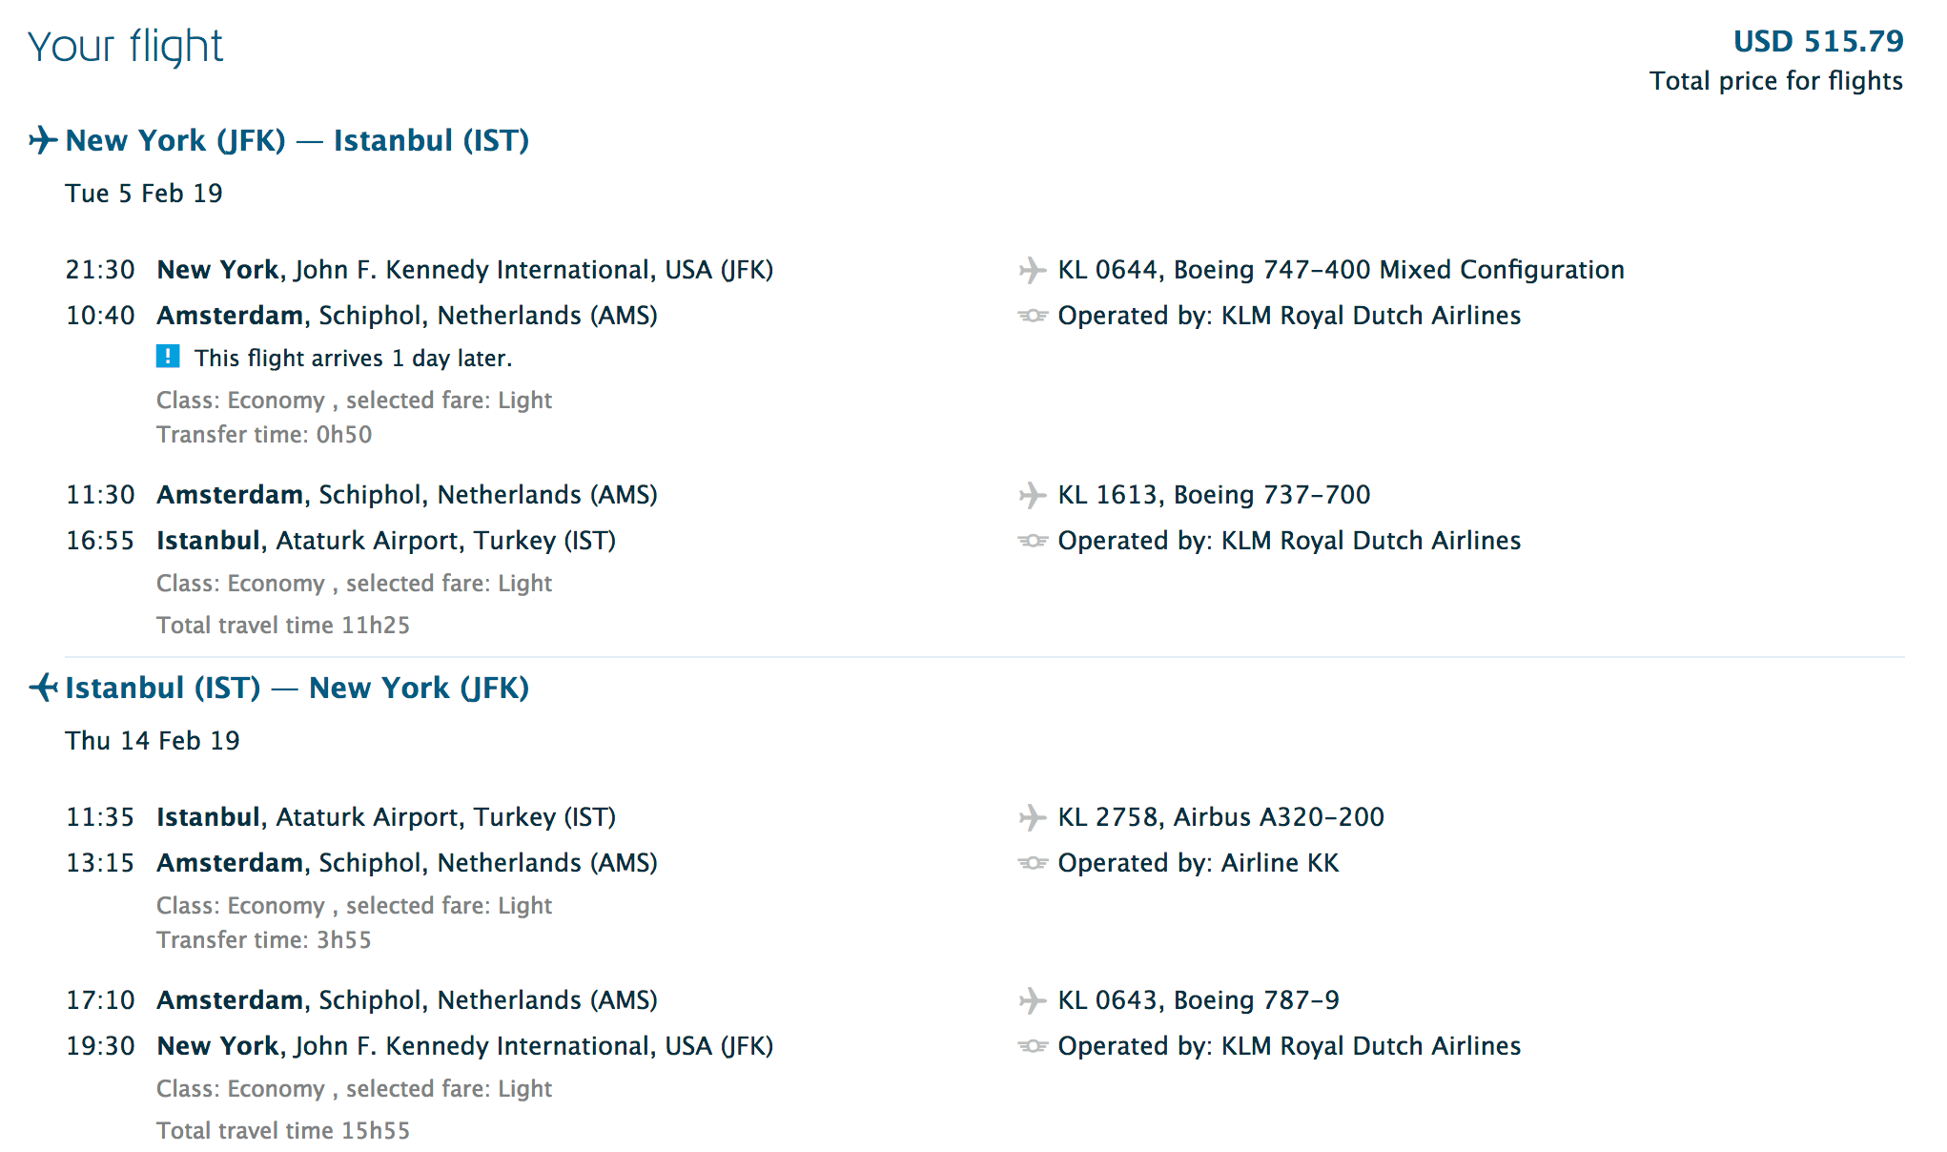Click the outbound airplane icon beside New York (JFK)
This screenshot has width=1947, height=1152.
[x=43, y=140]
